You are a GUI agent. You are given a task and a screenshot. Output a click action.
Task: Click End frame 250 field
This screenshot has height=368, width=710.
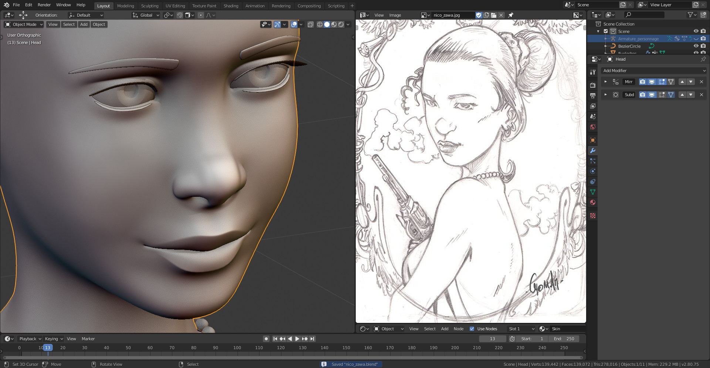point(564,339)
